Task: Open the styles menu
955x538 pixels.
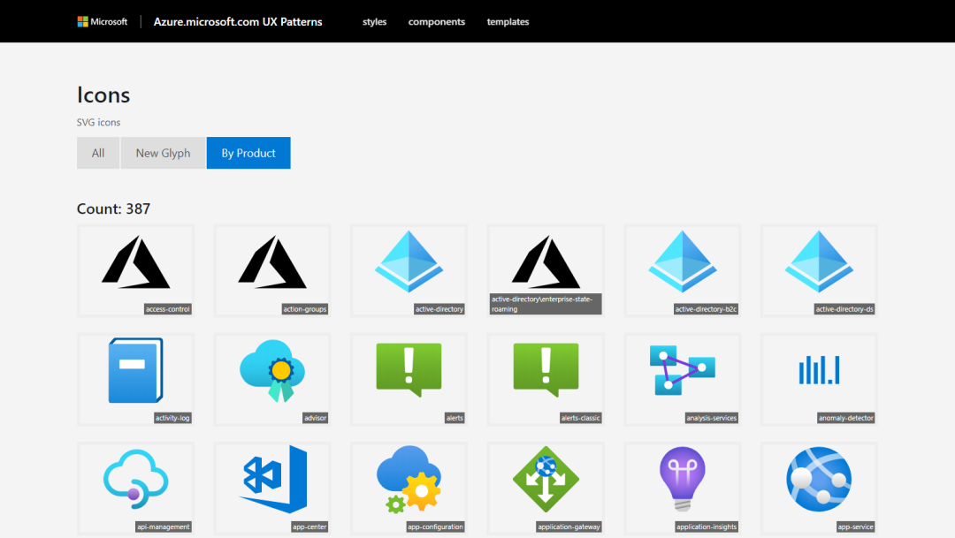Action: tap(375, 22)
